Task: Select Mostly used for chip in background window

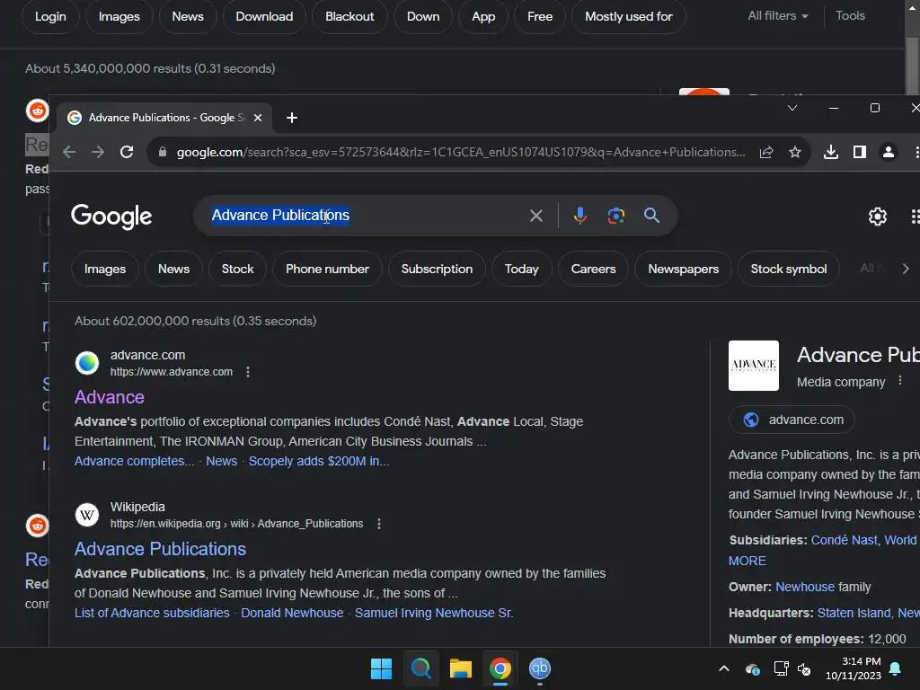Action: pyautogui.click(x=628, y=16)
